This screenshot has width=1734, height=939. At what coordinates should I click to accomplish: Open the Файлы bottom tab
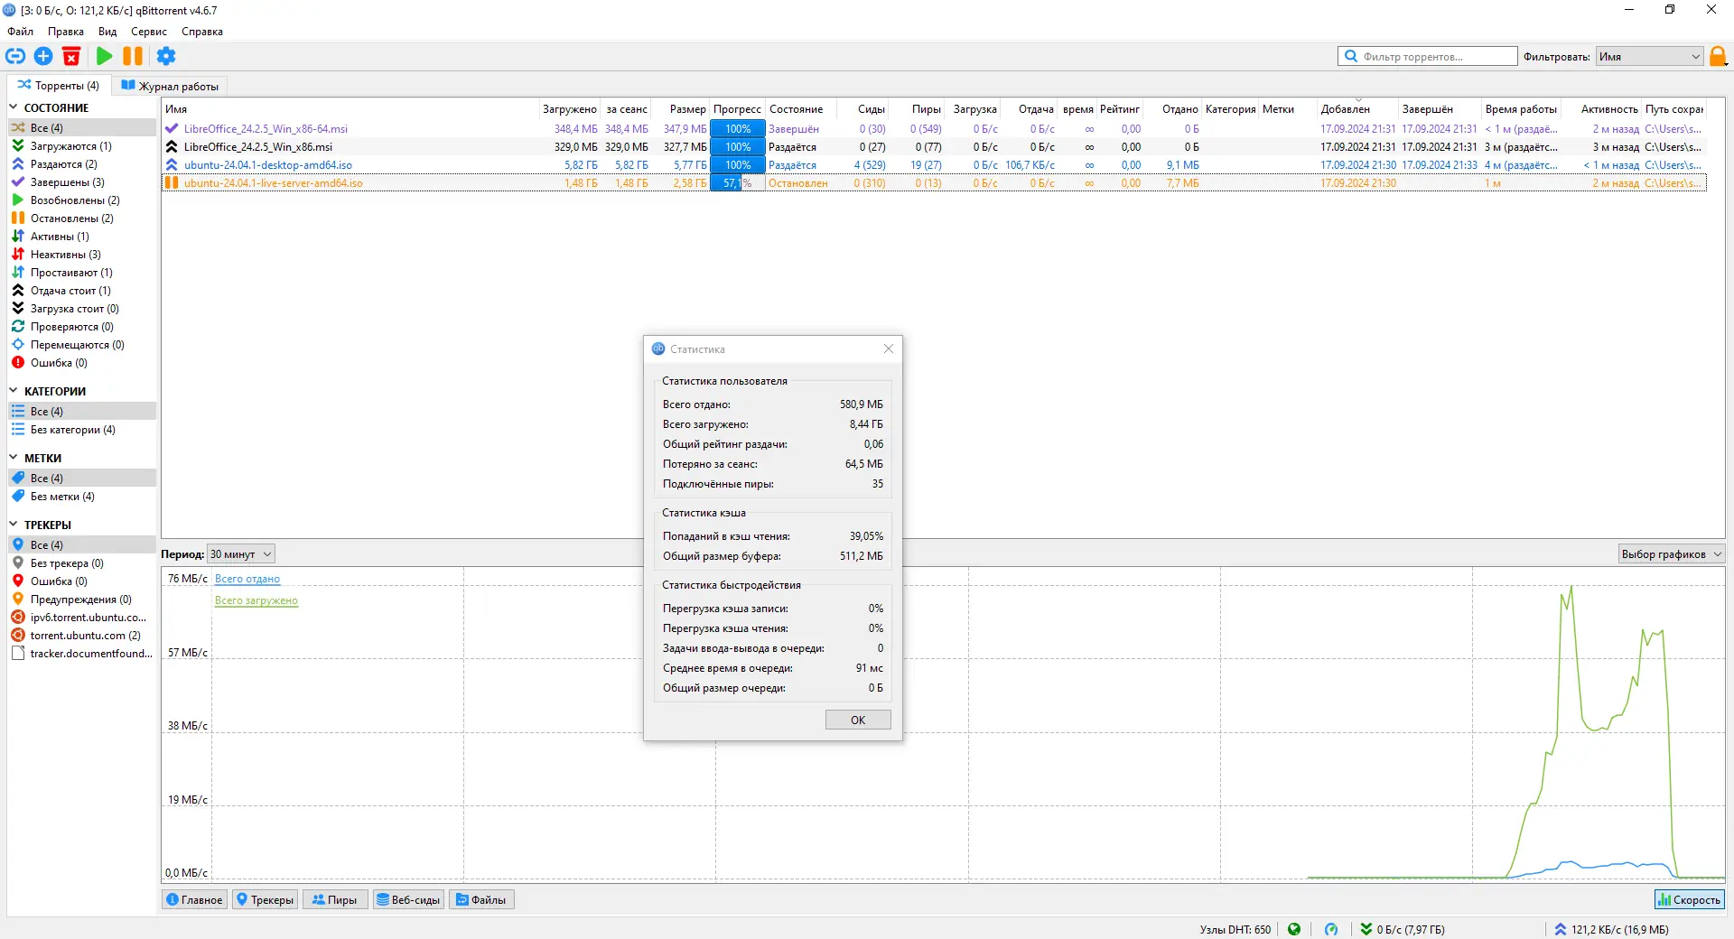481,899
